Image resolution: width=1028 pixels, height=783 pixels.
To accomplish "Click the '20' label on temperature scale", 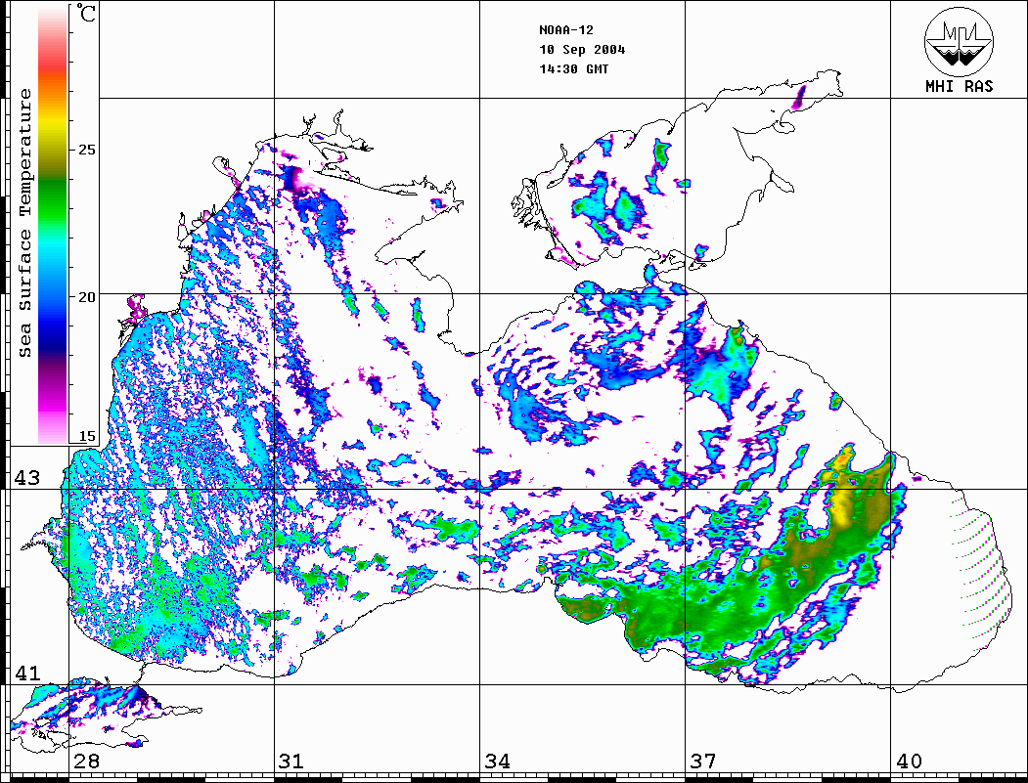I will (x=86, y=297).
